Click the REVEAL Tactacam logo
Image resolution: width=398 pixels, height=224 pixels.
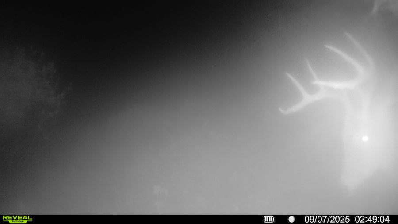coord(17,219)
